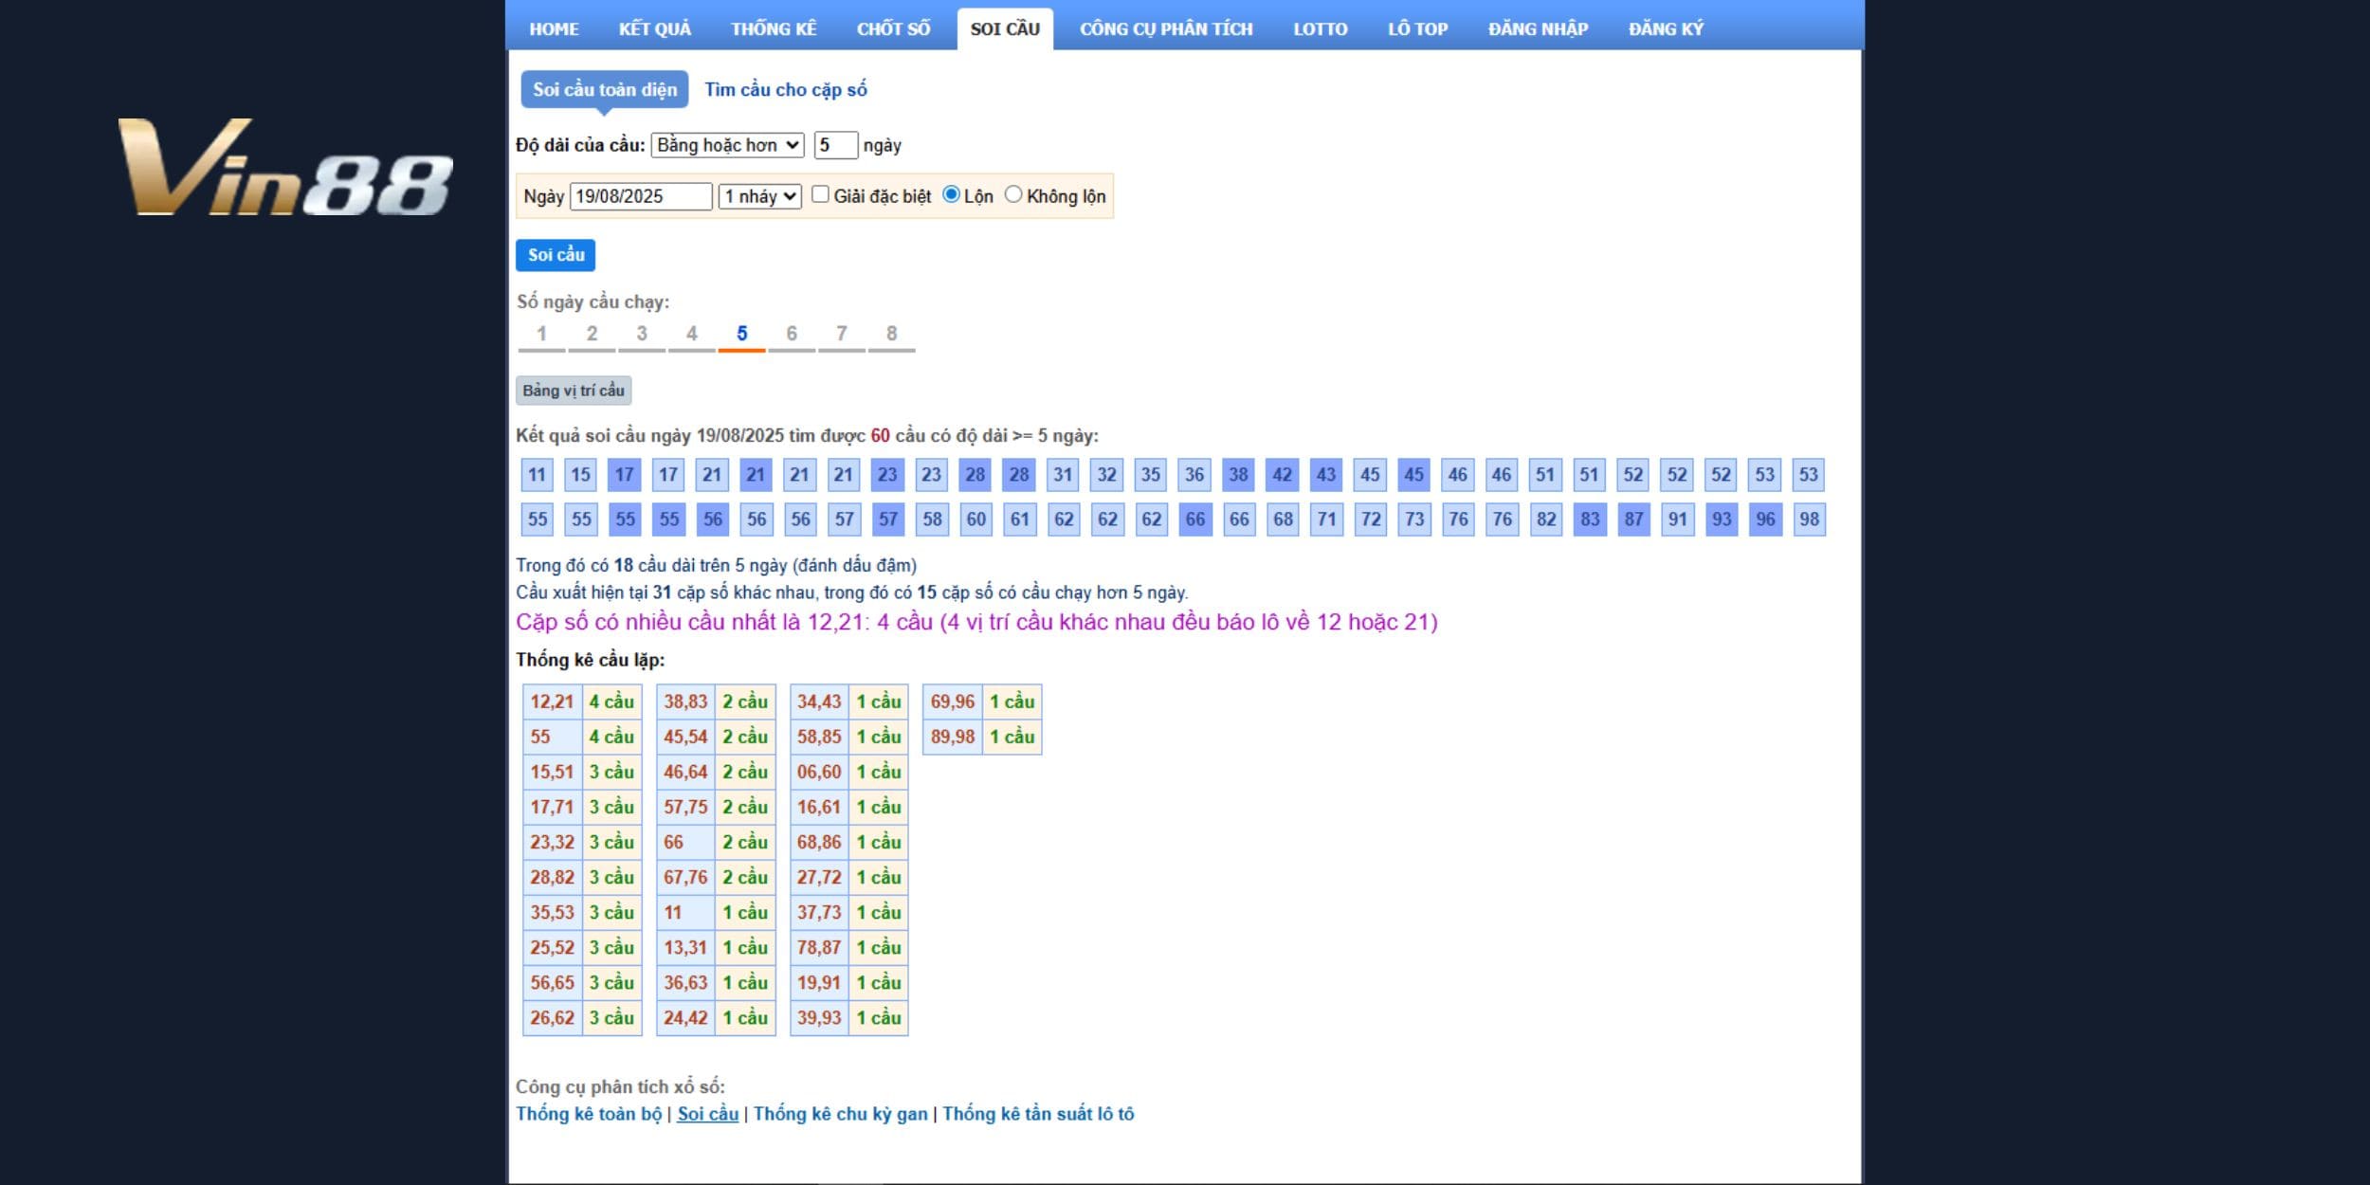Viewport: 2370px width, 1185px height.
Task: Click highlighted number box 38
Action: [x=1238, y=475]
